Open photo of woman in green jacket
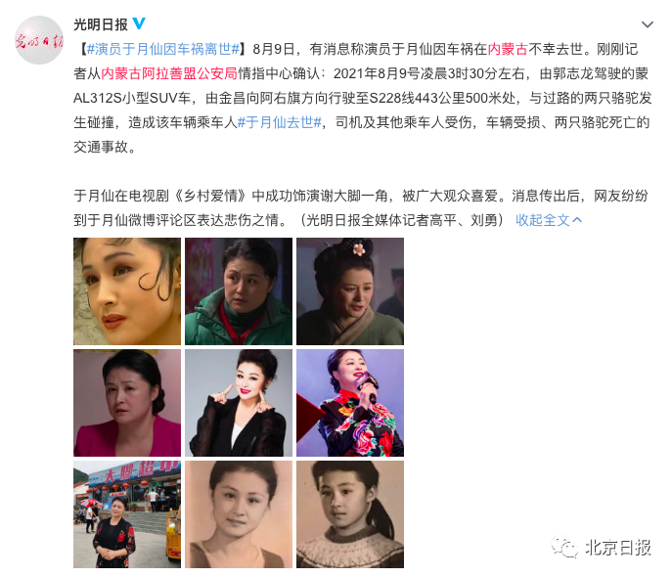 pyautogui.click(x=239, y=291)
